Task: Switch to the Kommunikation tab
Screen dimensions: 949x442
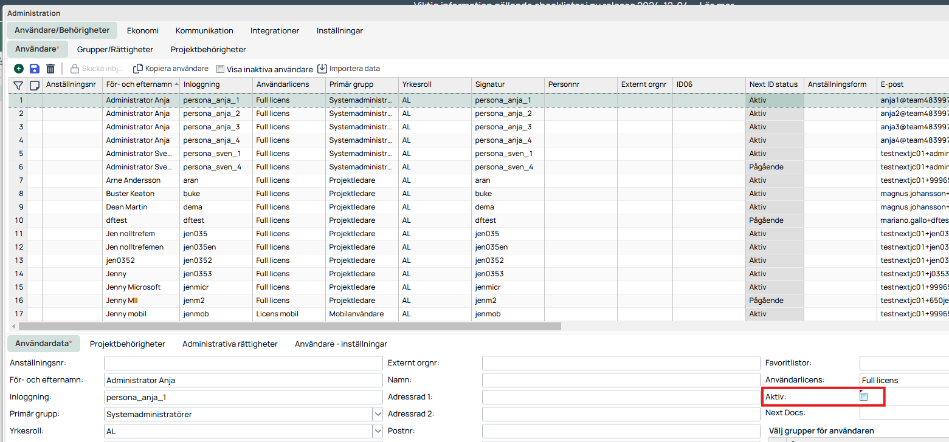Action: (204, 30)
